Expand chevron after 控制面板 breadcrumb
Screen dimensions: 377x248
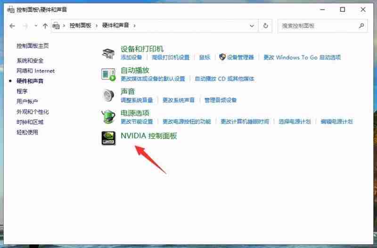(x=97, y=25)
